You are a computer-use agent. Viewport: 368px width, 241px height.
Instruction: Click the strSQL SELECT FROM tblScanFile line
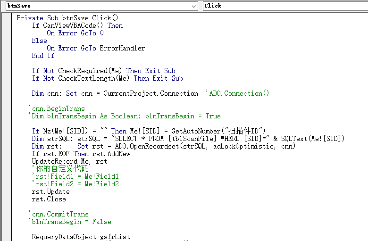pos(188,139)
